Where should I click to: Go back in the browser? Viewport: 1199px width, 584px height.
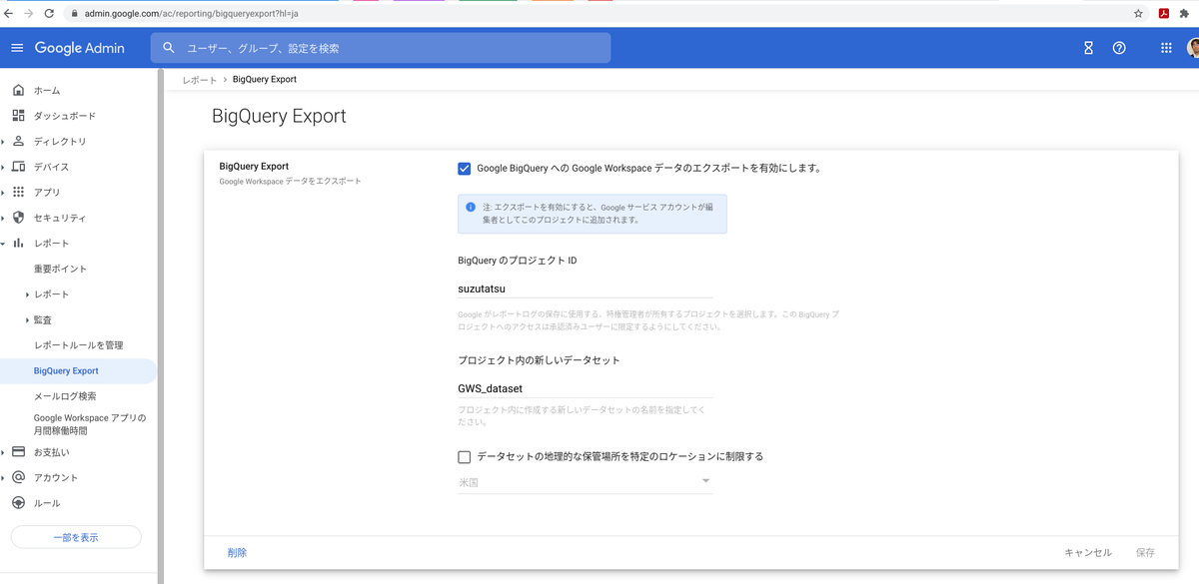[9, 13]
